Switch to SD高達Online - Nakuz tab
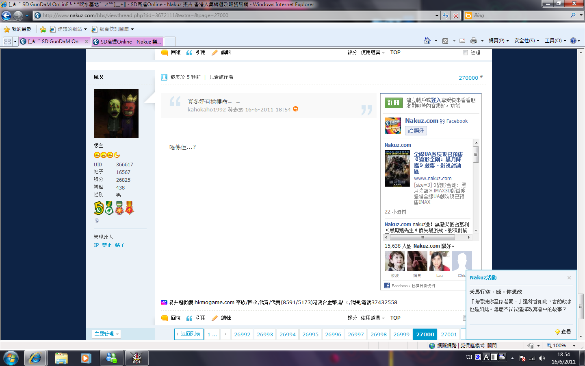 (127, 41)
